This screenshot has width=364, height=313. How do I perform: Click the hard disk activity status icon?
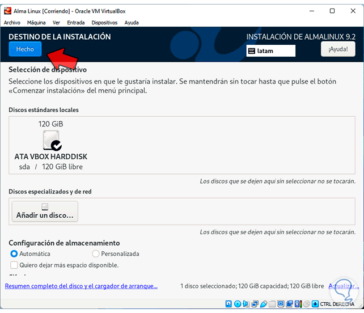click(x=228, y=304)
